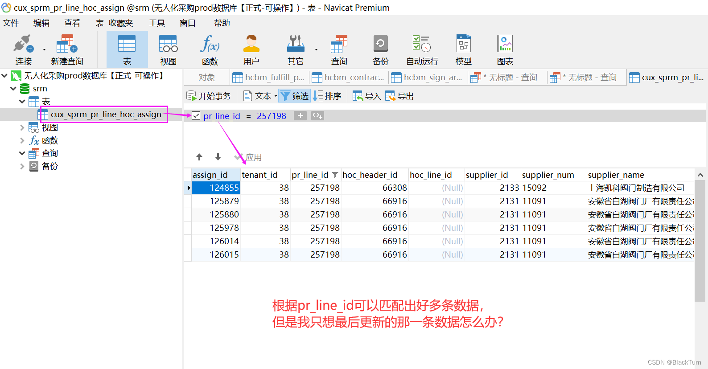Open the Model (模型) toolbar icon
The image size is (708, 369).
point(464,44)
